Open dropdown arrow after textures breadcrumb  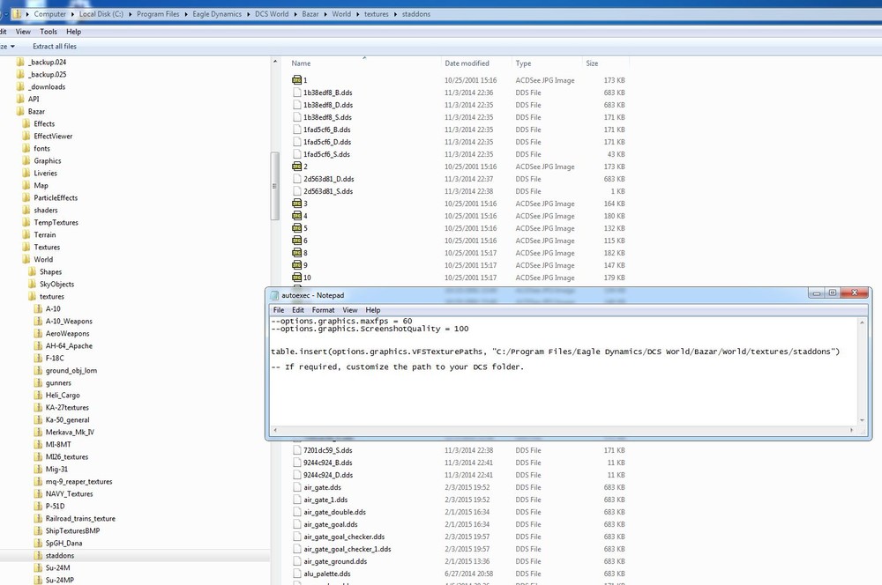(x=395, y=14)
